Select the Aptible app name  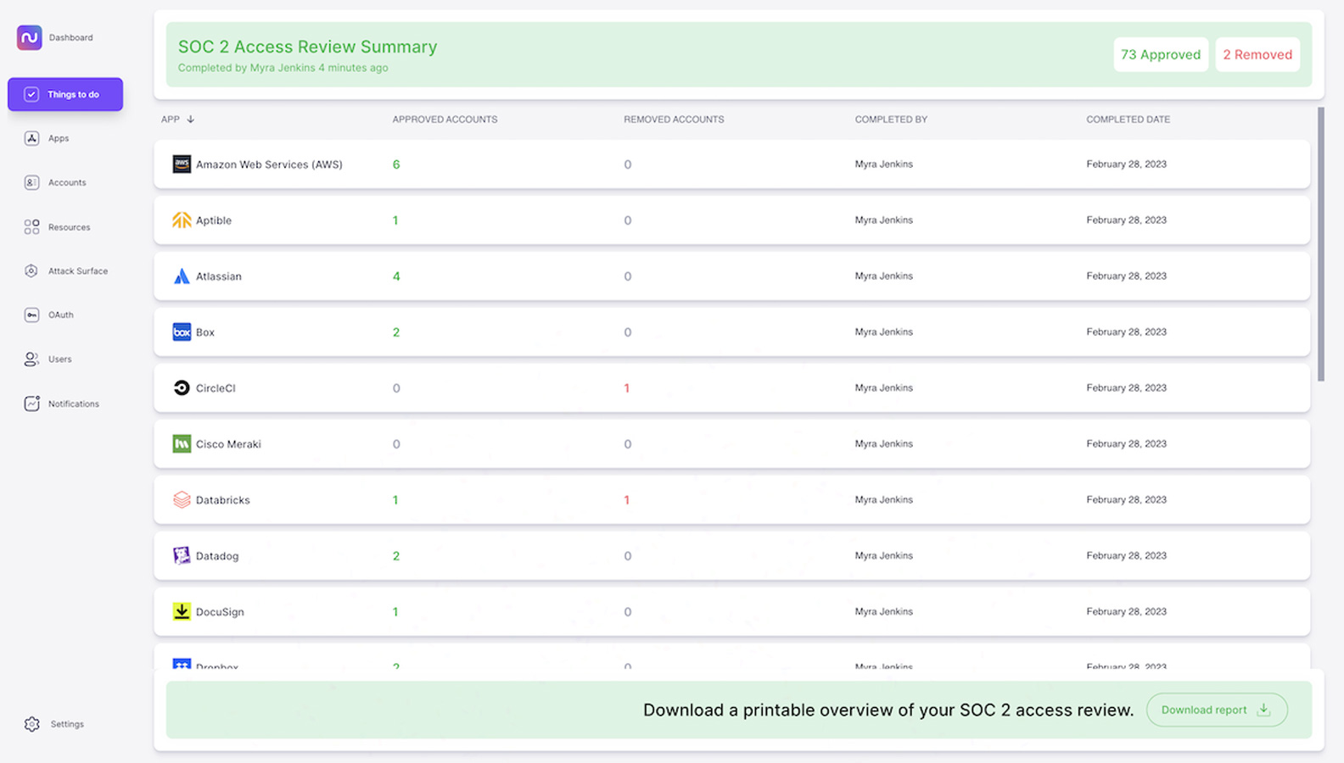214,220
